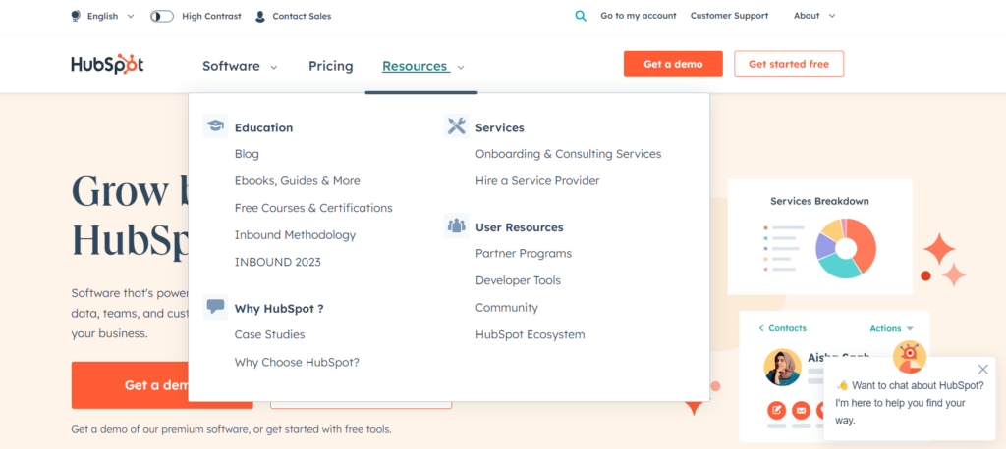Go back to Contacts list
Viewport: 1006px width, 449px height.
tap(782, 328)
